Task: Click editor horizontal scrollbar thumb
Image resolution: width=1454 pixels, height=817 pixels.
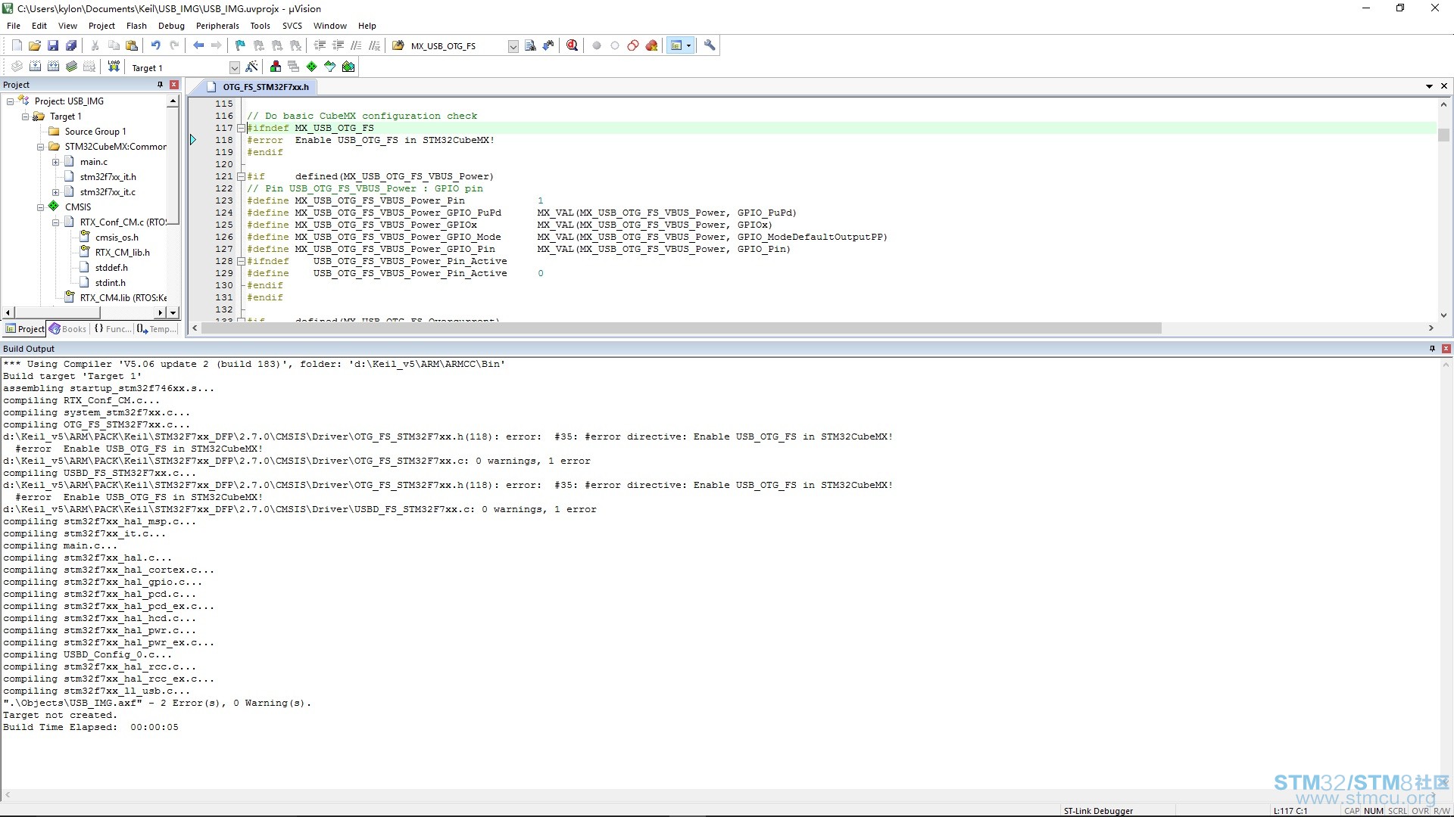Action: tap(682, 328)
